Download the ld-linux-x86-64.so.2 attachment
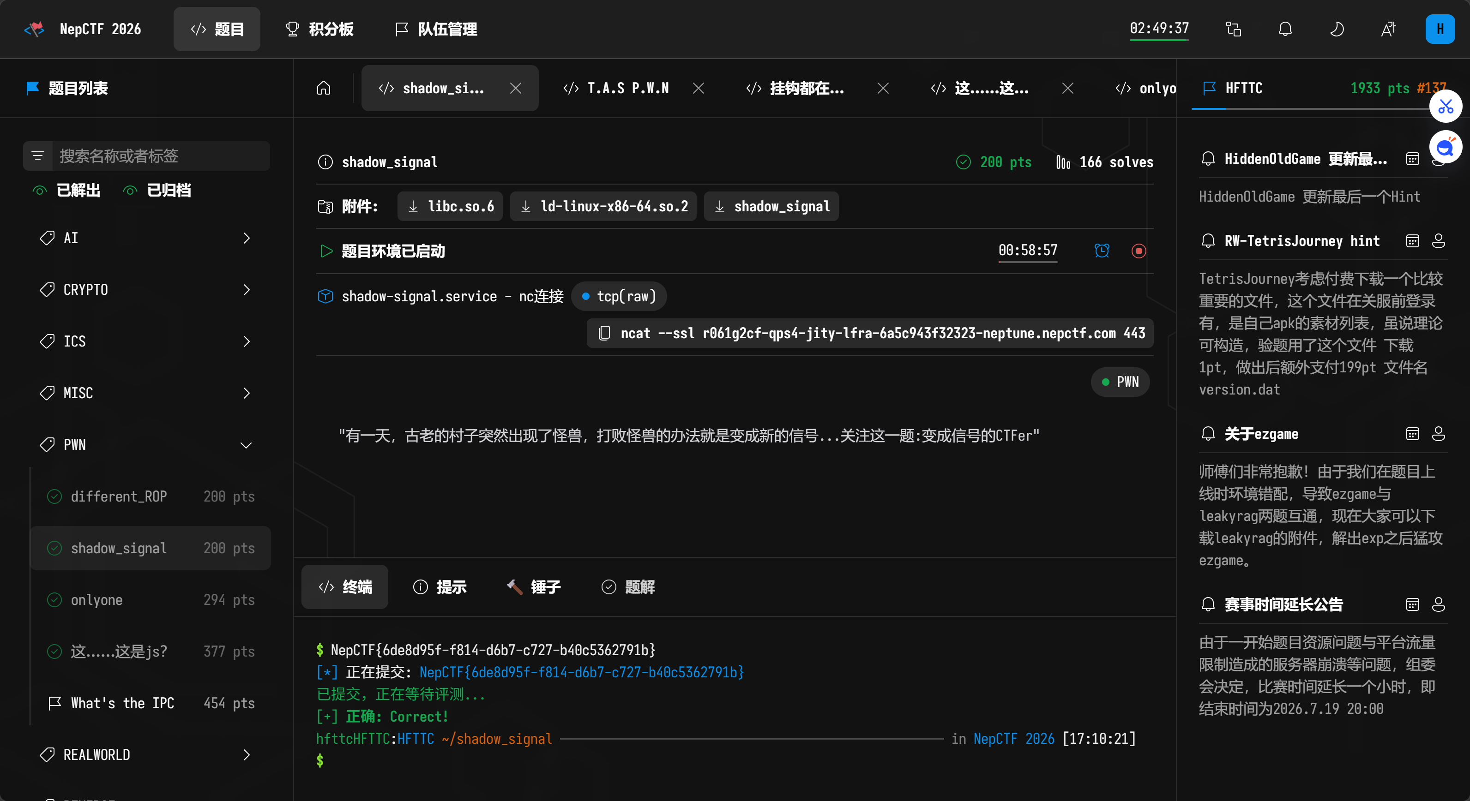Viewport: 1470px width, 801px height. pyautogui.click(x=603, y=206)
